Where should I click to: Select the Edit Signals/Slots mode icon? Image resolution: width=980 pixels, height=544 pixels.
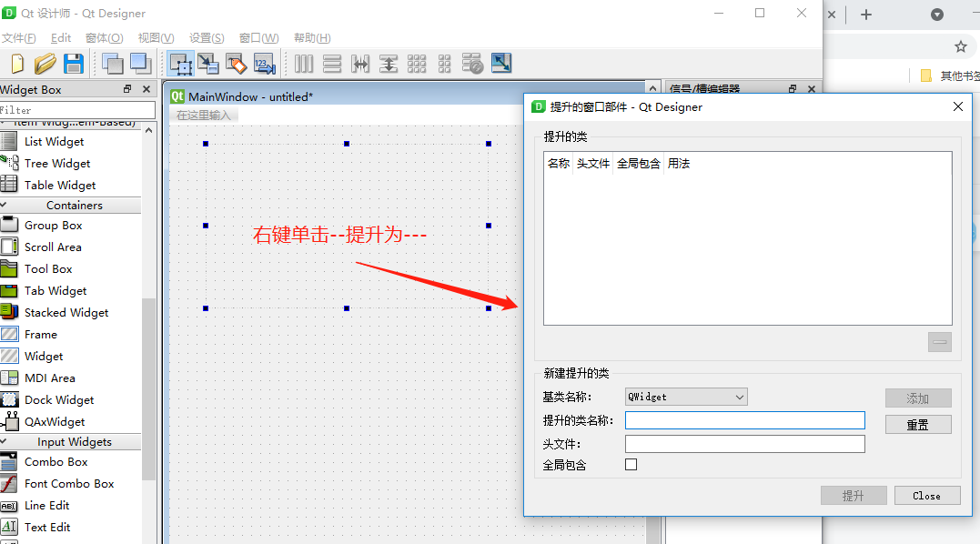(208, 64)
